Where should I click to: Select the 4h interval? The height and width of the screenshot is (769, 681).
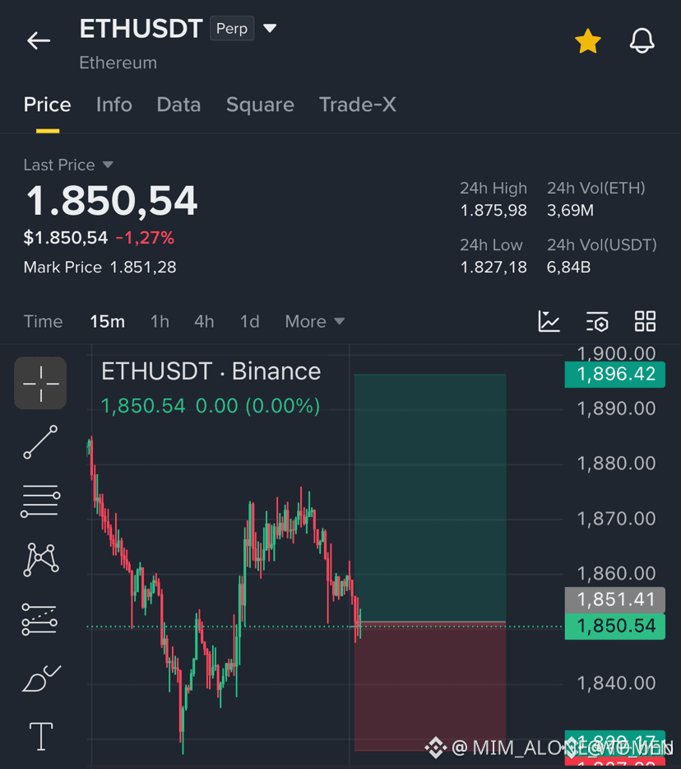click(x=204, y=322)
